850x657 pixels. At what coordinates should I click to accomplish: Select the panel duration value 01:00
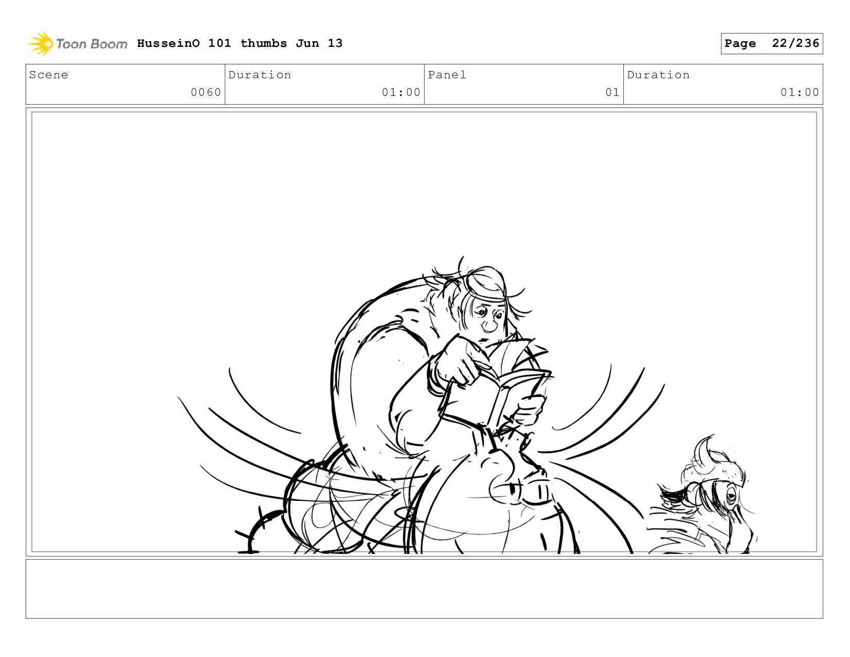(800, 92)
